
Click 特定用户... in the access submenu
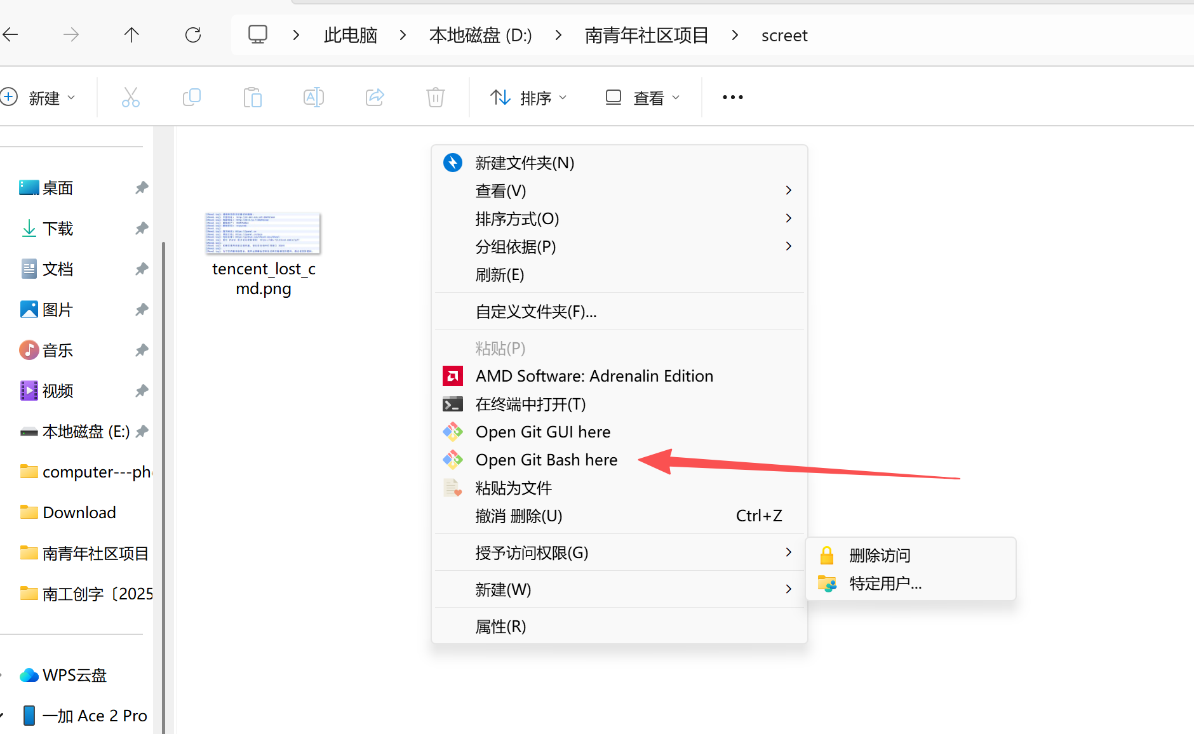click(885, 583)
